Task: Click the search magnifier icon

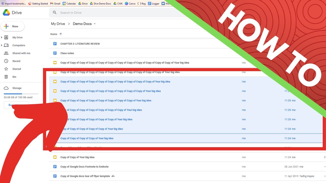Action: click(x=55, y=12)
